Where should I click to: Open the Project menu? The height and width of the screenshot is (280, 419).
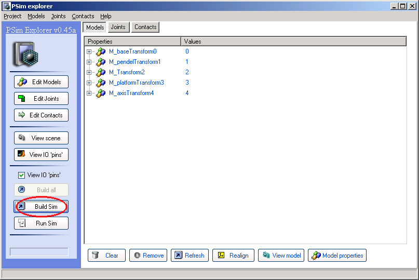(x=12, y=16)
